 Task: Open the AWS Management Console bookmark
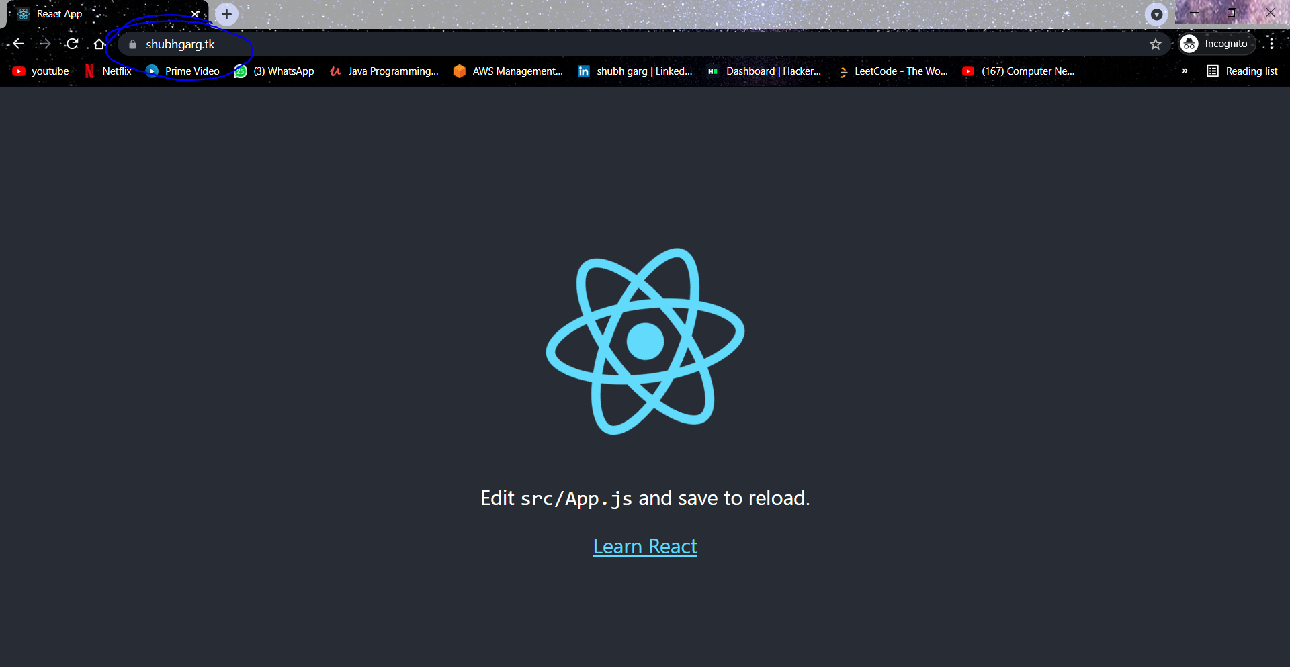click(x=508, y=71)
